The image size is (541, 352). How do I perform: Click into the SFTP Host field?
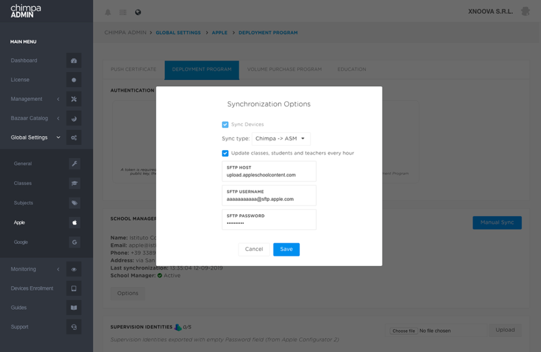click(x=269, y=171)
